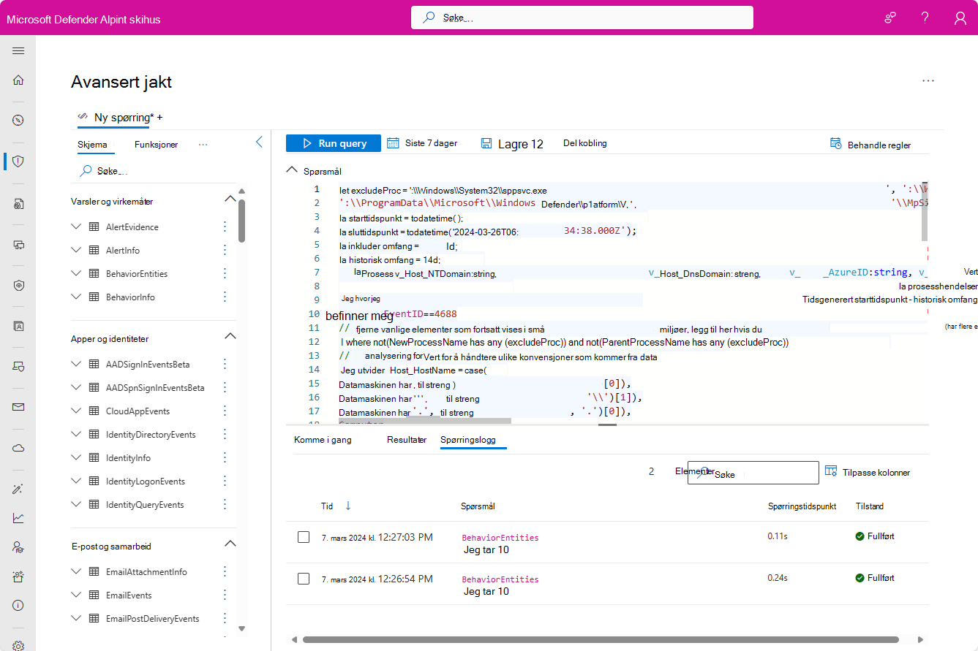Open options menu for AlertEvidence table
Image resolution: width=978 pixels, height=651 pixels.
225,227
